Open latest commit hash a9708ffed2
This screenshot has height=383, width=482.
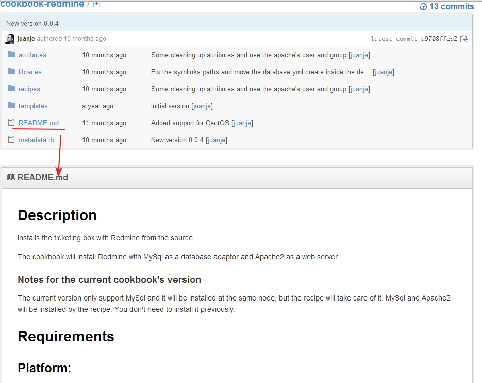439,39
